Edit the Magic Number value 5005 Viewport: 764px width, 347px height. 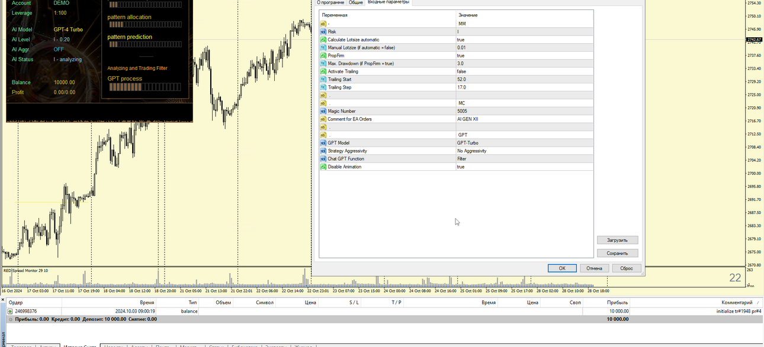coord(524,111)
